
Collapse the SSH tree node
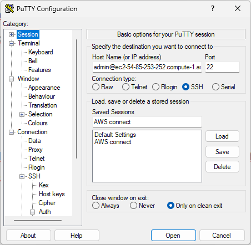click(22, 176)
